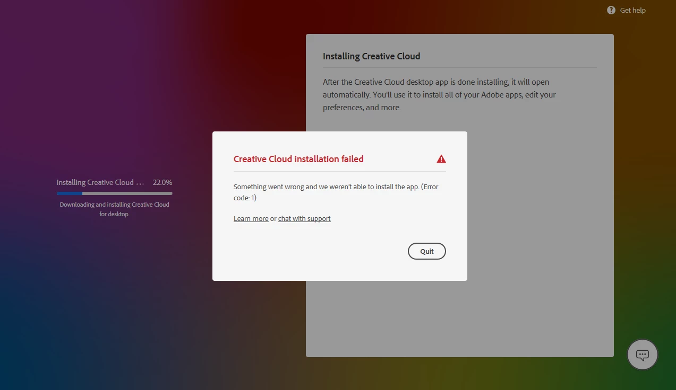Click the Quit button in the error dialog
This screenshot has height=390, width=676.
427,251
